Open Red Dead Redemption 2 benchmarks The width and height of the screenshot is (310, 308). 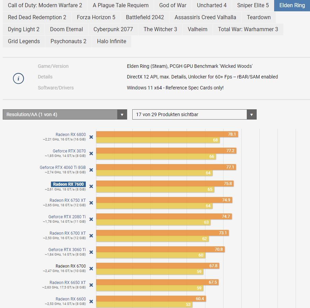[37, 17]
